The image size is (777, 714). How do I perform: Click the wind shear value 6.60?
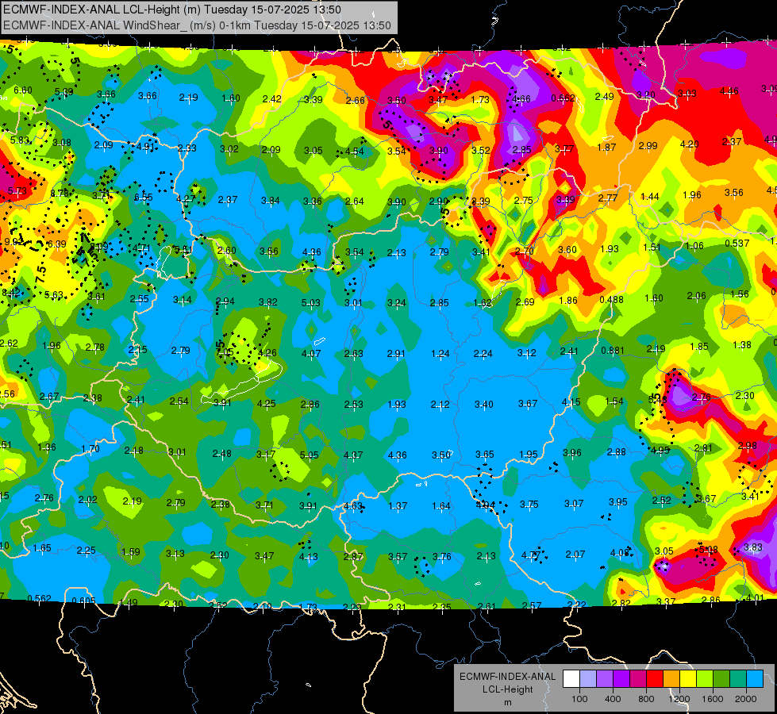23,90
